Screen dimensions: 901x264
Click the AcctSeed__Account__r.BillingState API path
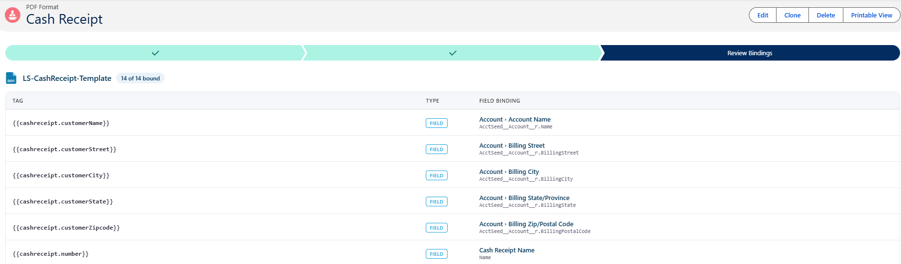(528, 205)
